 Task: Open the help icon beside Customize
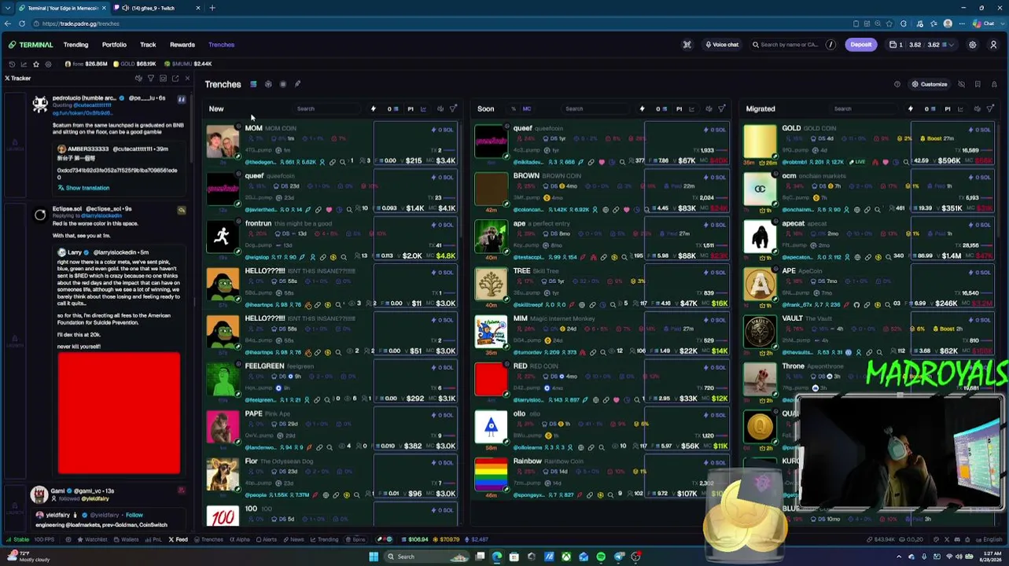897,84
